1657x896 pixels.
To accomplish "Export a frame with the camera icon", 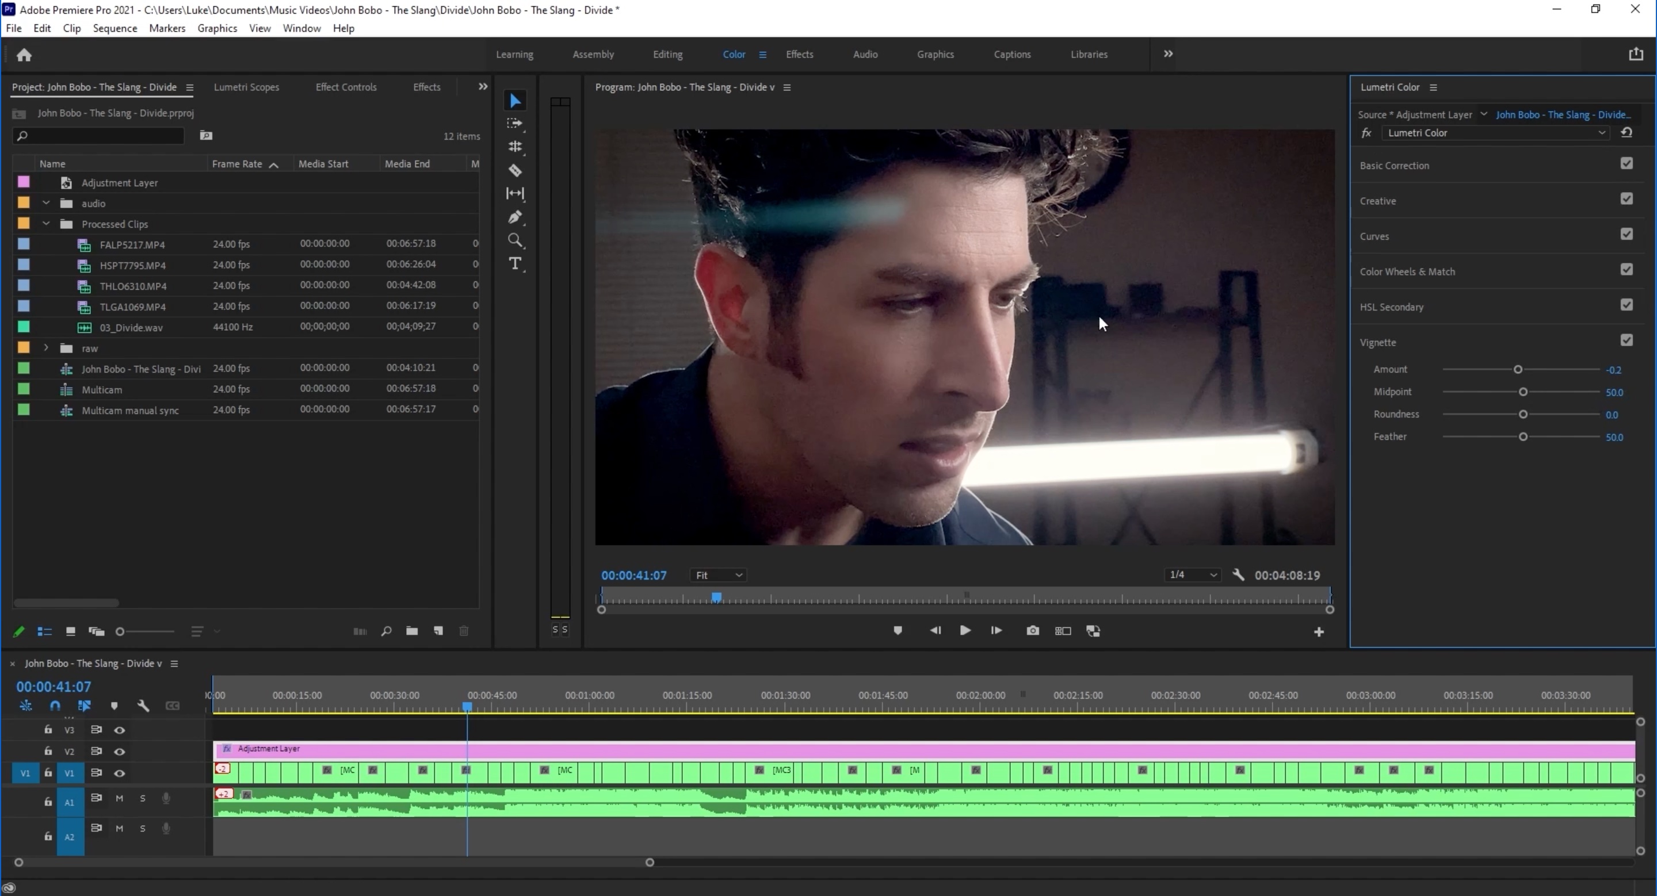I will tap(1032, 631).
